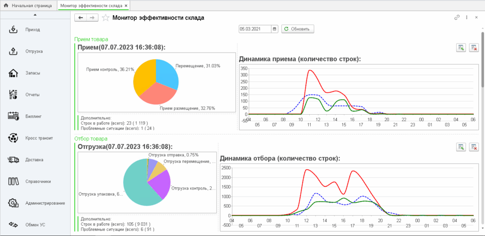Open the Приход section icon
485x236 pixels.
[13, 30]
